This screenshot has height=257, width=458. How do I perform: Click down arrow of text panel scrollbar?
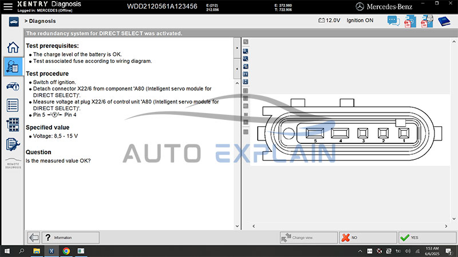[x=237, y=226]
